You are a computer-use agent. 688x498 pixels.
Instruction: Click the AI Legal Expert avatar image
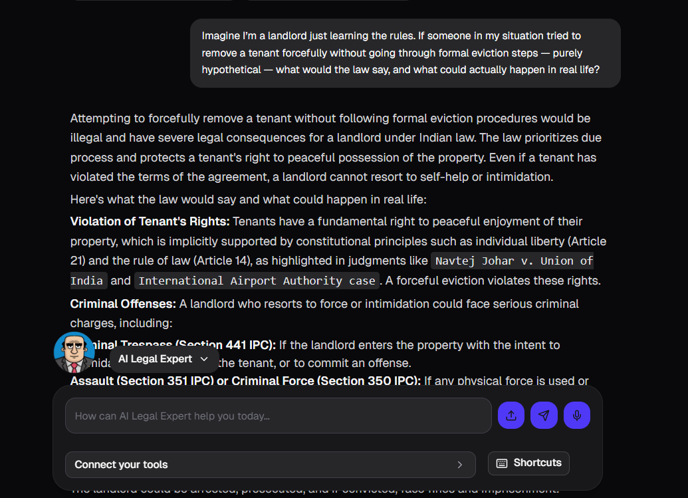tap(74, 352)
